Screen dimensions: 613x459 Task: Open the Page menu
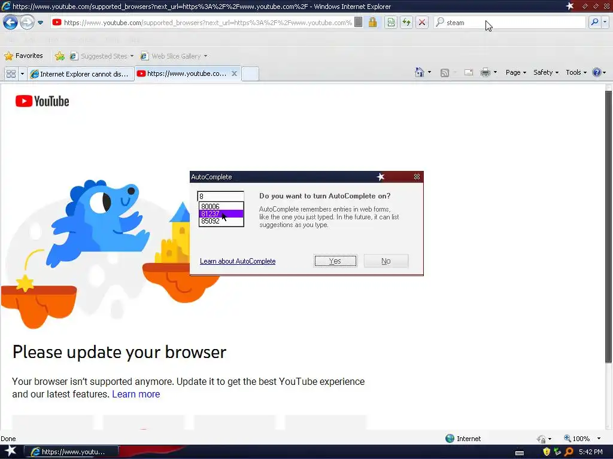[515, 72]
